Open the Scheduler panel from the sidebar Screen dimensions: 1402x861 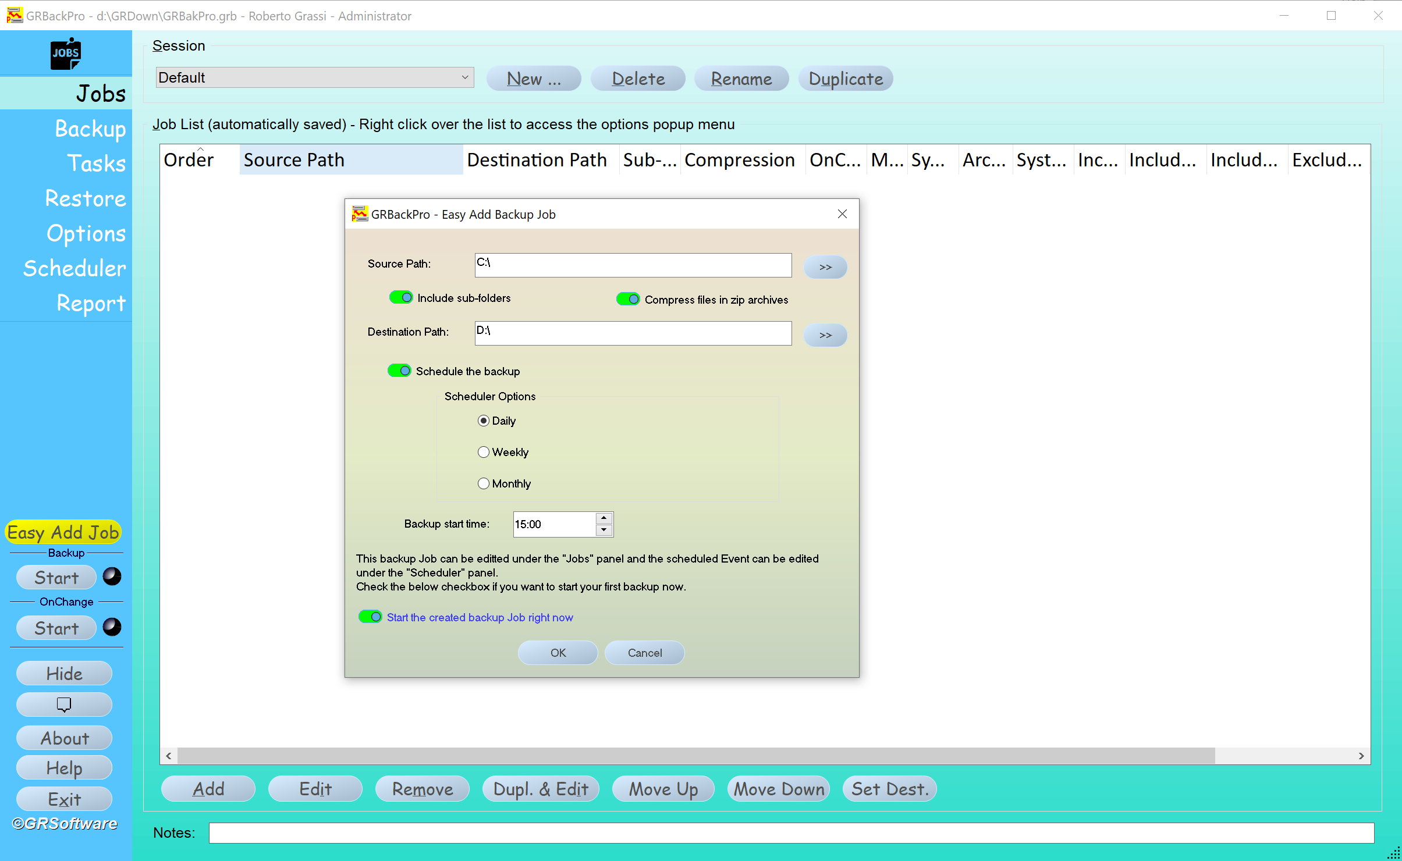[74, 268]
